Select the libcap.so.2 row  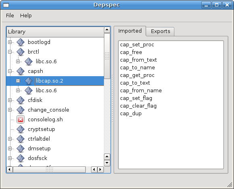[55, 81]
